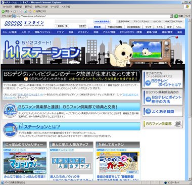Screen dimensions: 192x185
Task: Click the round BSファン倶楽部 badge icon
Action: coord(11,110)
